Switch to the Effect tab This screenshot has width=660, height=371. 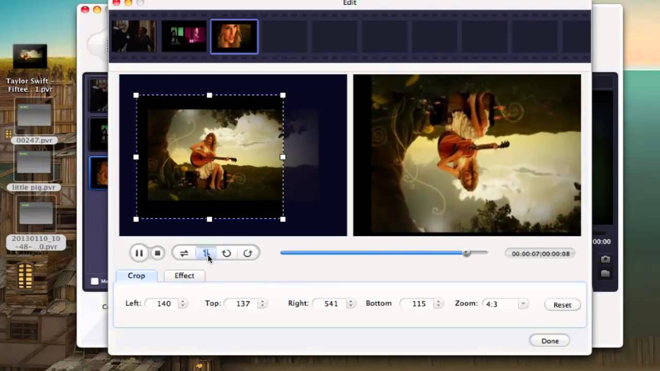(184, 276)
